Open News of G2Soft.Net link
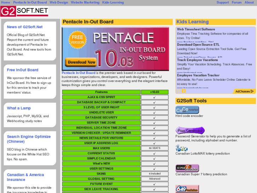257x193 pixels. pos(25,27)
